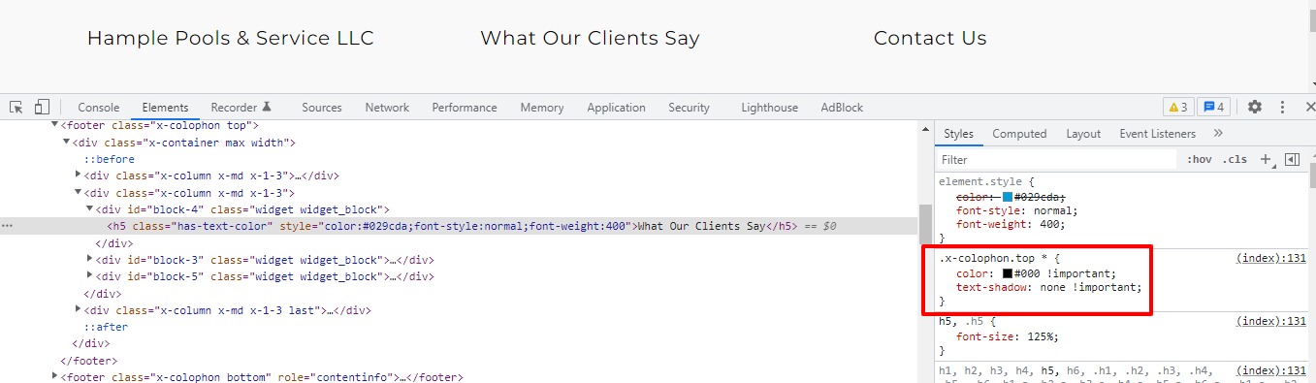Click the styles Filter input field
Screen dimensions: 1316x383
1057,159
